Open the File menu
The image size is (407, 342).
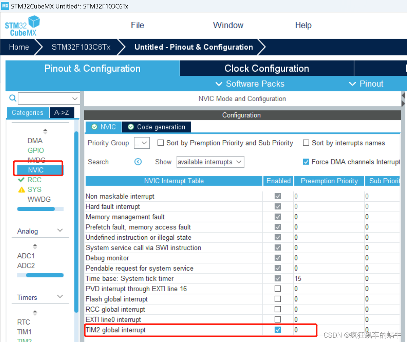[x=137, y=25]
